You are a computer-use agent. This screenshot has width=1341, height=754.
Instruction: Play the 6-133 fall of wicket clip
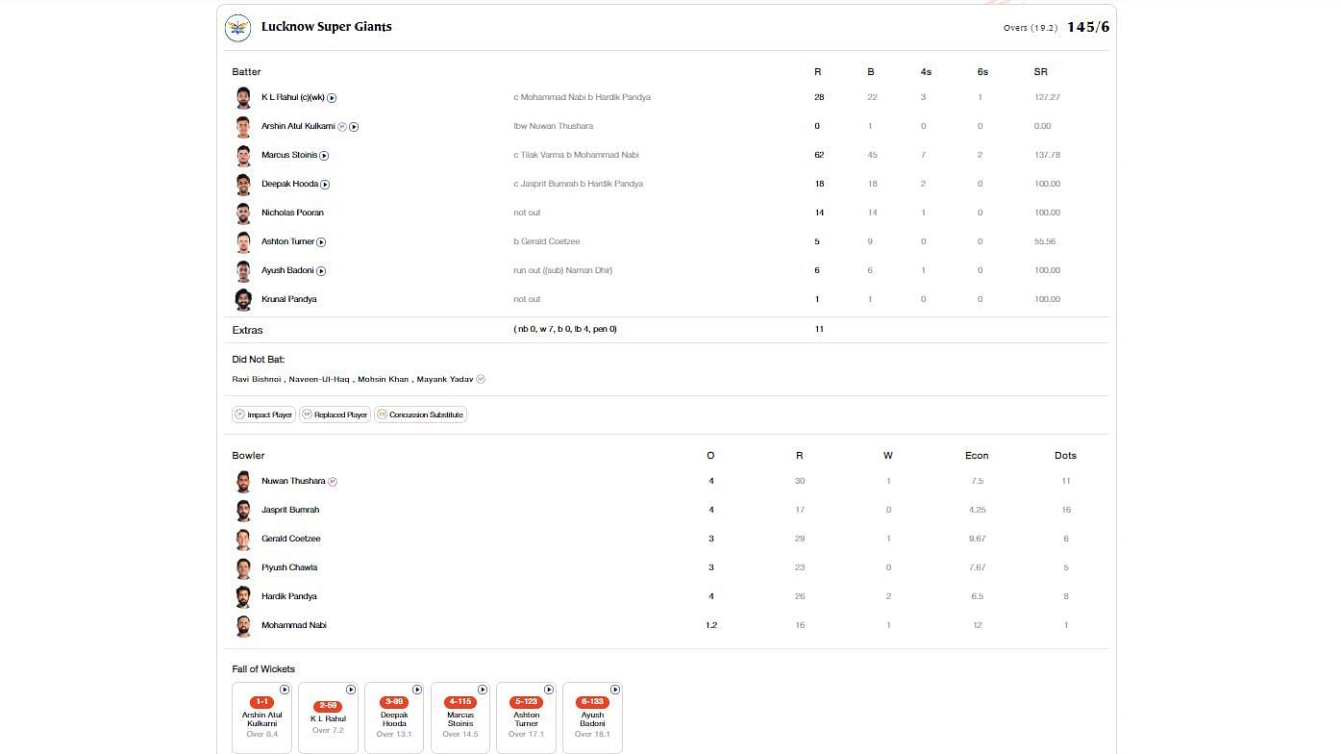pos(615,690)
